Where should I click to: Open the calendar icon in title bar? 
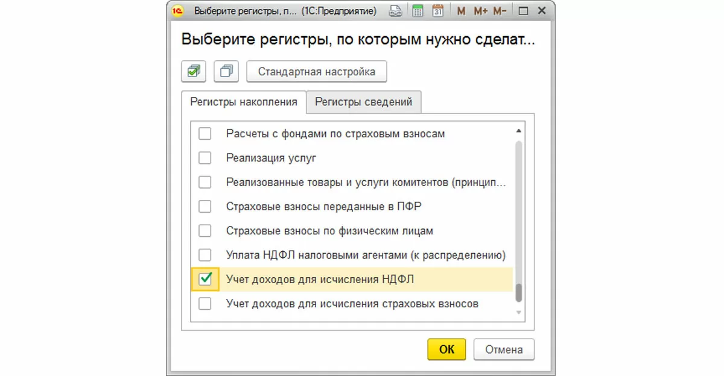click(438, 11)
